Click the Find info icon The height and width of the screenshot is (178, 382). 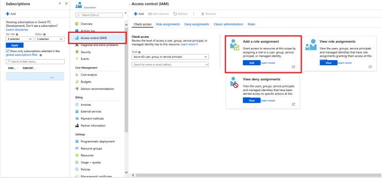point(139,52)
